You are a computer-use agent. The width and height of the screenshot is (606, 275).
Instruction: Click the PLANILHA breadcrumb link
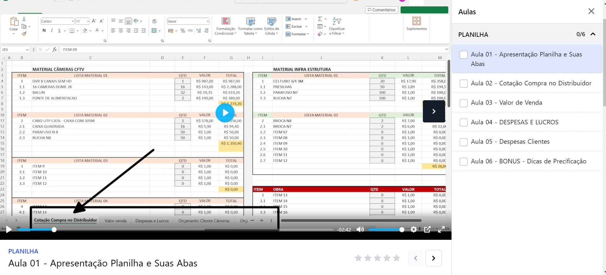click(x=23, y=251)
